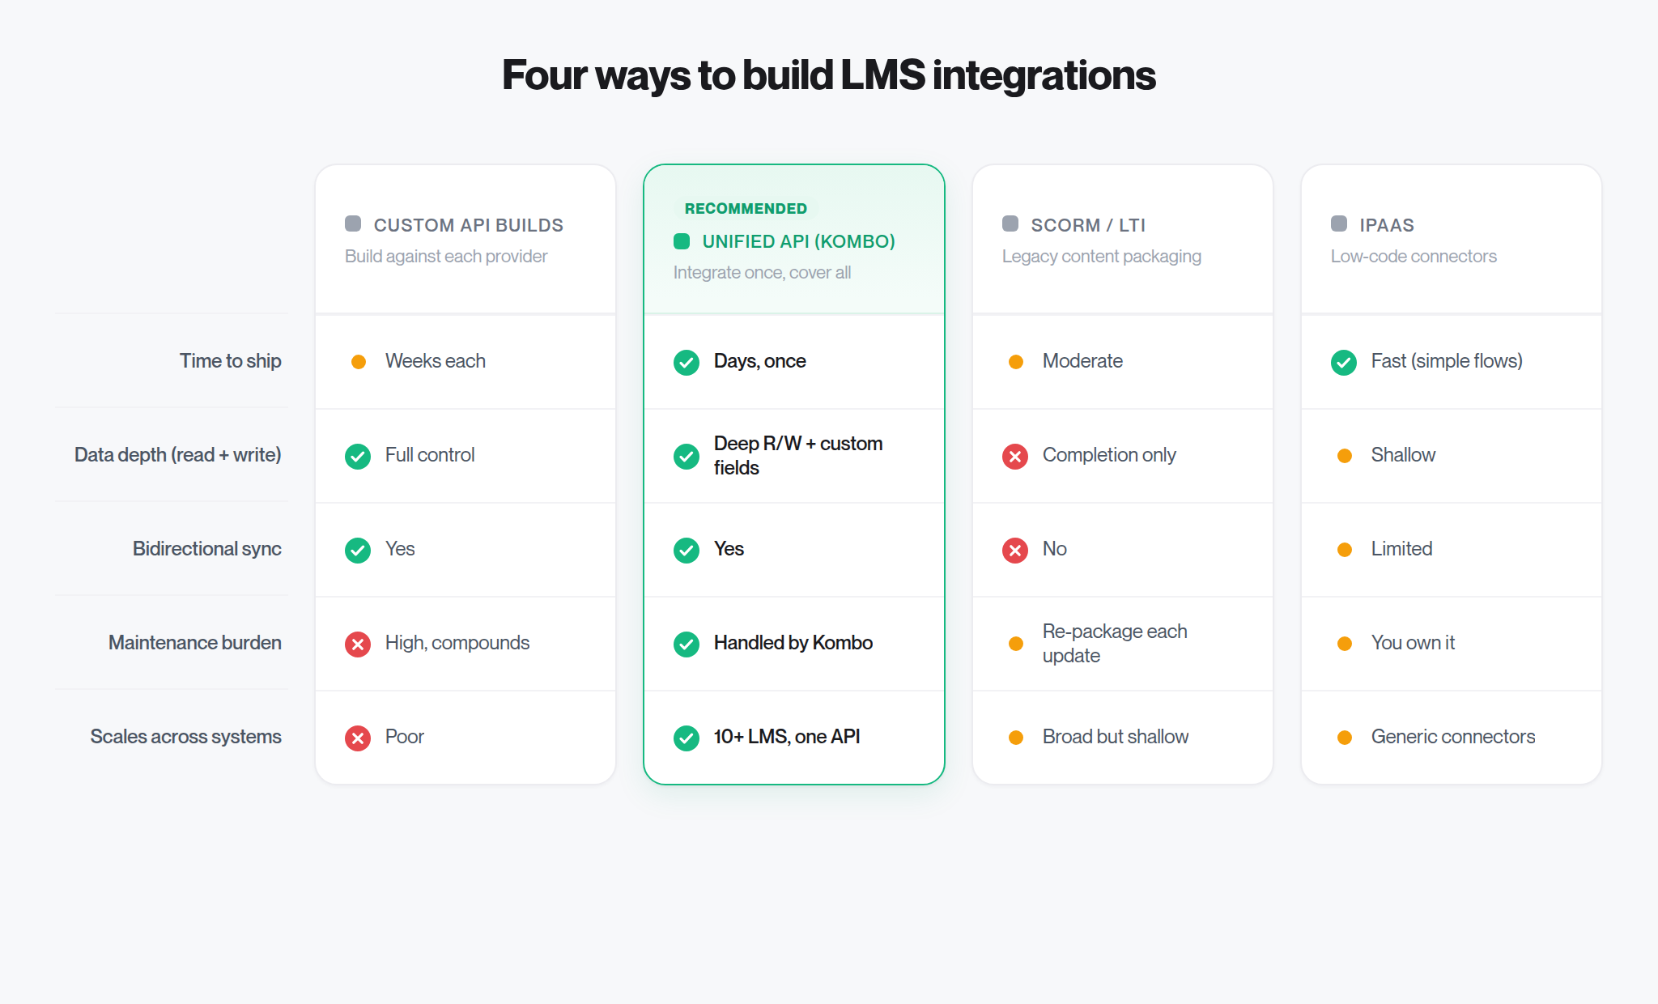Click the orange dot beside Weeks each

coord(359,362)
